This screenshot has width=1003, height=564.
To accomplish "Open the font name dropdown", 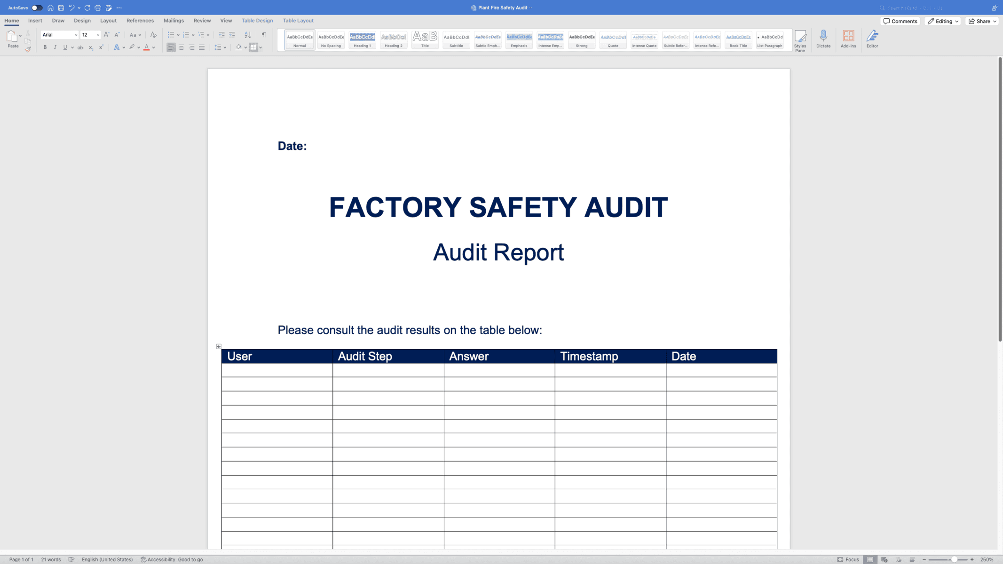I will pos(75,35).
